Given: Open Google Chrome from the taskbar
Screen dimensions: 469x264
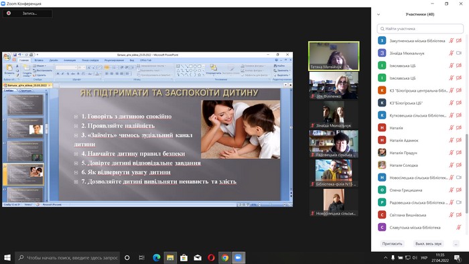Looking at the screenshot, I should [x=225, y=257].
